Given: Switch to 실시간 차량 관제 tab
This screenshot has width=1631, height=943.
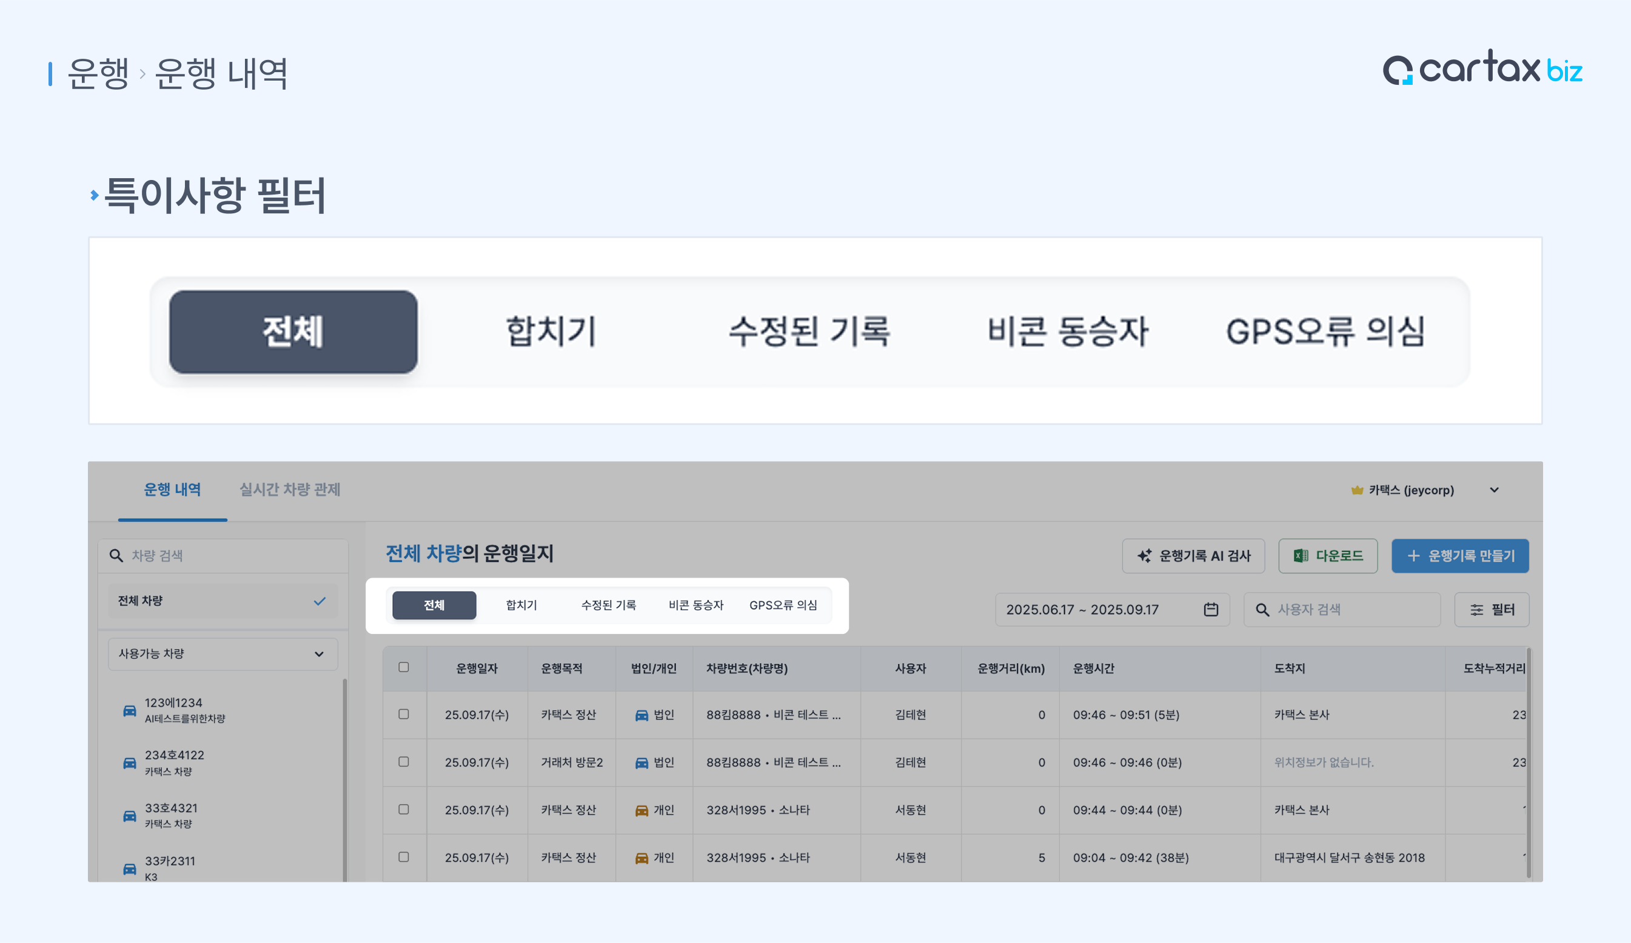Looking at the screenshot, I should coord(289,490).
